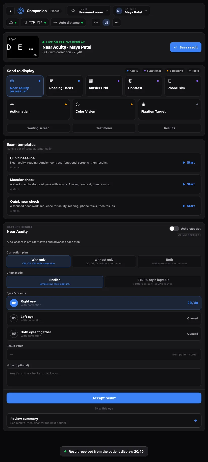Viewport: 208px width, 462px height.
Task: Click the Amsler Grid icon
Action: (91, 81)
